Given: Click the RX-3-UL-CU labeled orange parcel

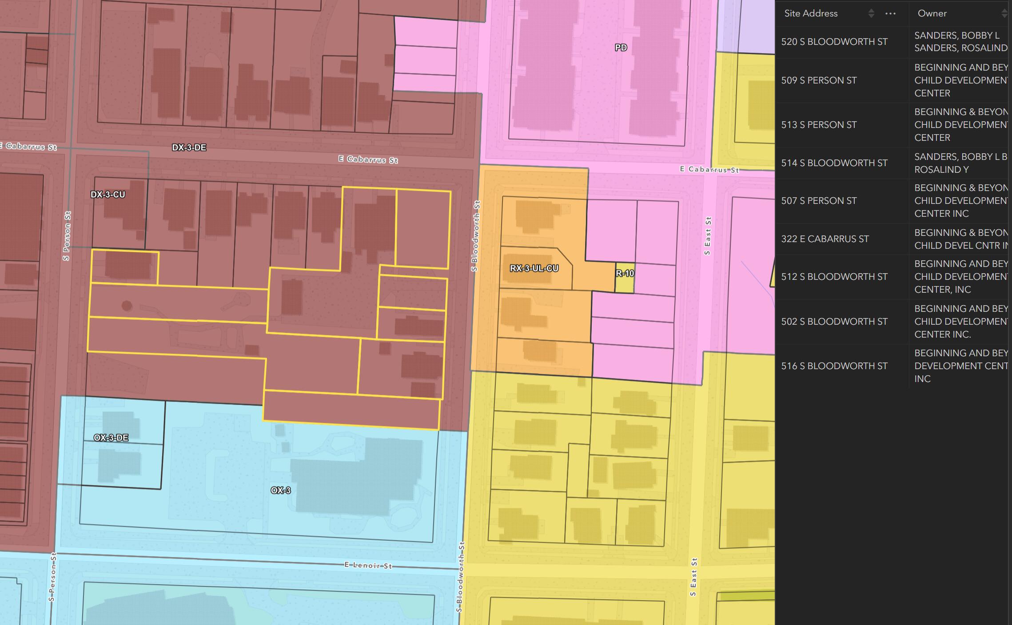Looking at the screenshot, I should click(x=534, y=268).
